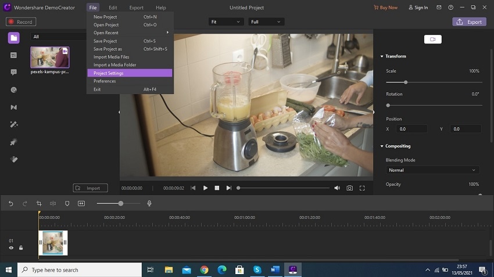Viewport: 494px width, 277px height.
Task: Open the Stickers emoji sidebar icon
Action: point(13,90)
